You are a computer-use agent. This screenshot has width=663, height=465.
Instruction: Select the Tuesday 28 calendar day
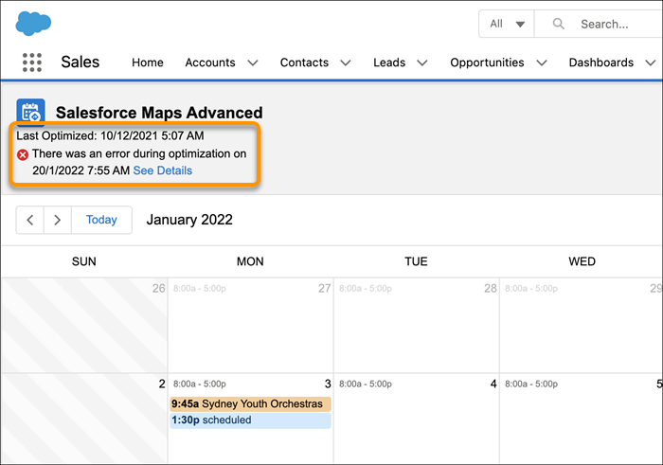tap(417, 325)
